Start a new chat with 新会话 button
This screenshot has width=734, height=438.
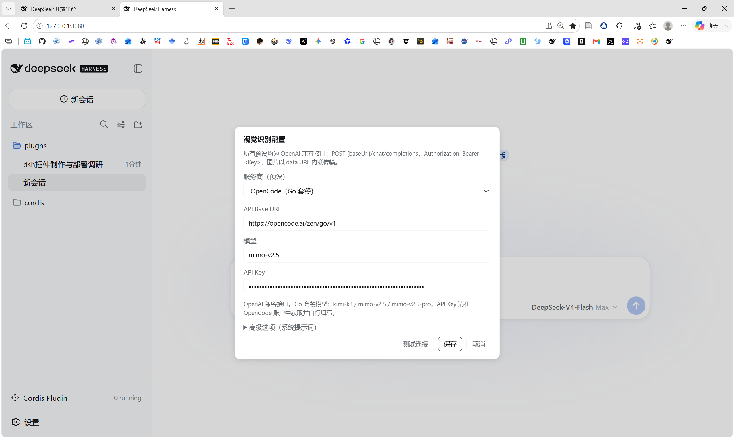click(77, 99)
